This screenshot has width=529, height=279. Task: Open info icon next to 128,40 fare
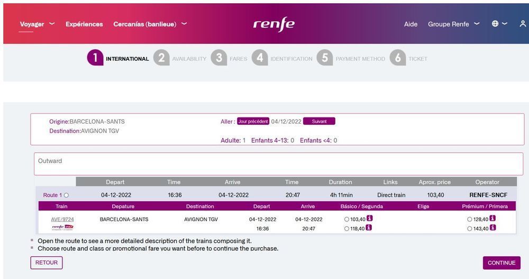[492, 218]
